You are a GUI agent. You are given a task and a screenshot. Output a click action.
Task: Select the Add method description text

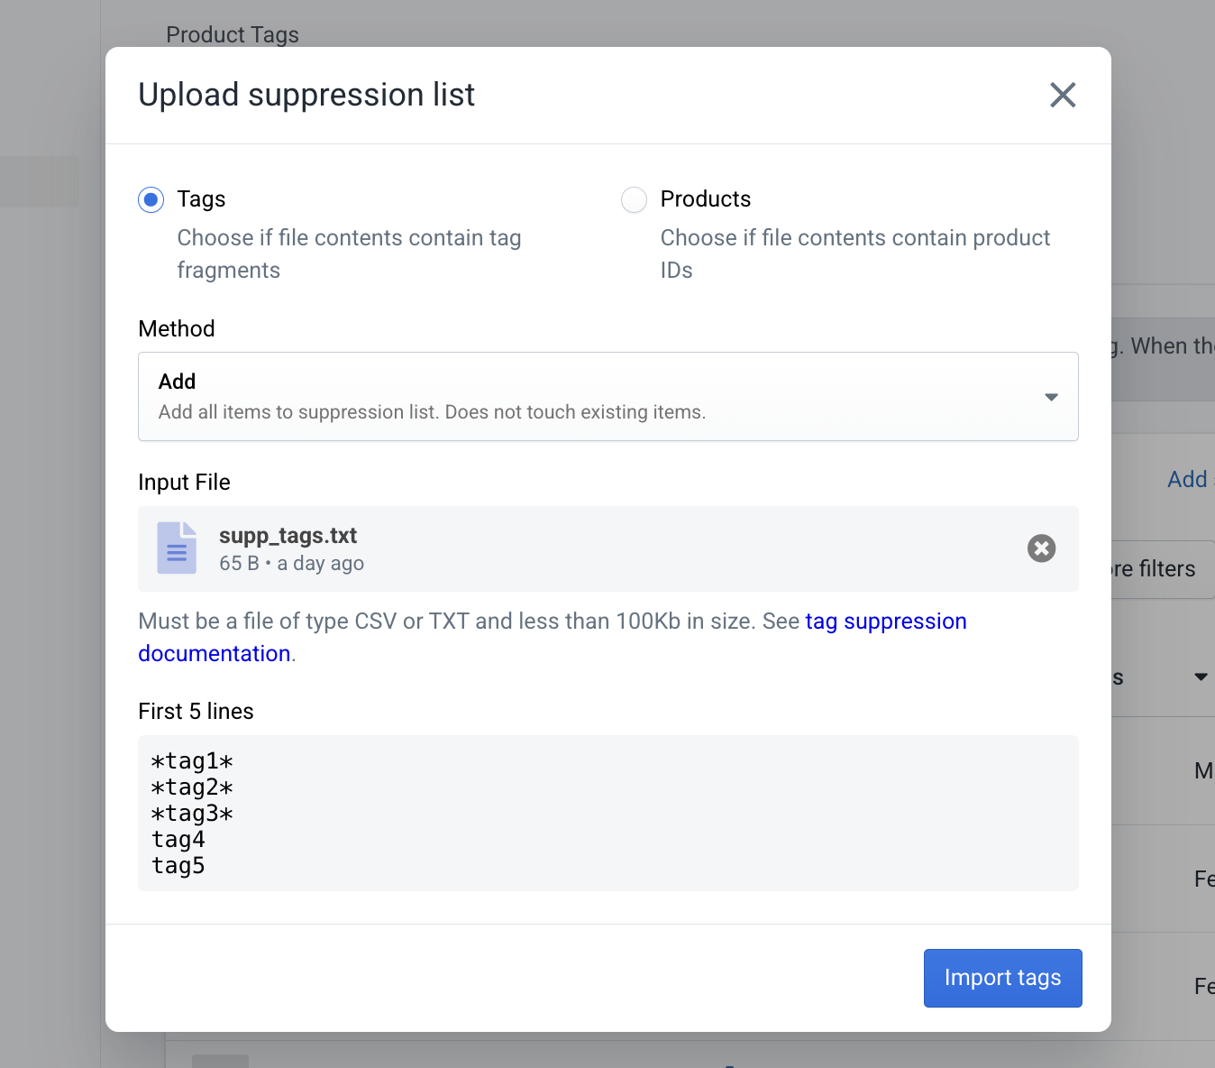pos(431,411)
